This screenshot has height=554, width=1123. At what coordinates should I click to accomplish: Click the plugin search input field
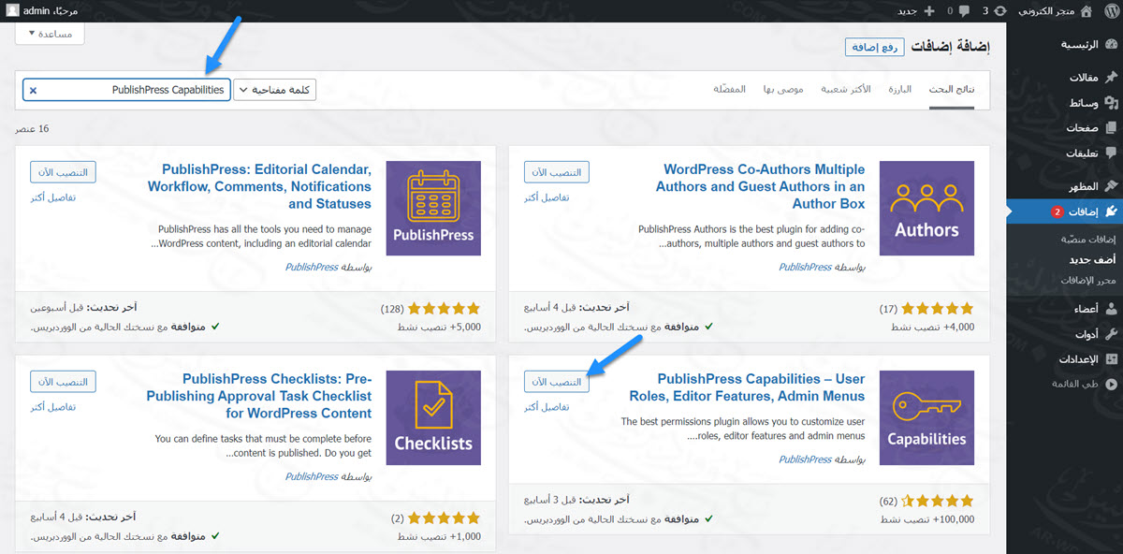point(131,90)
